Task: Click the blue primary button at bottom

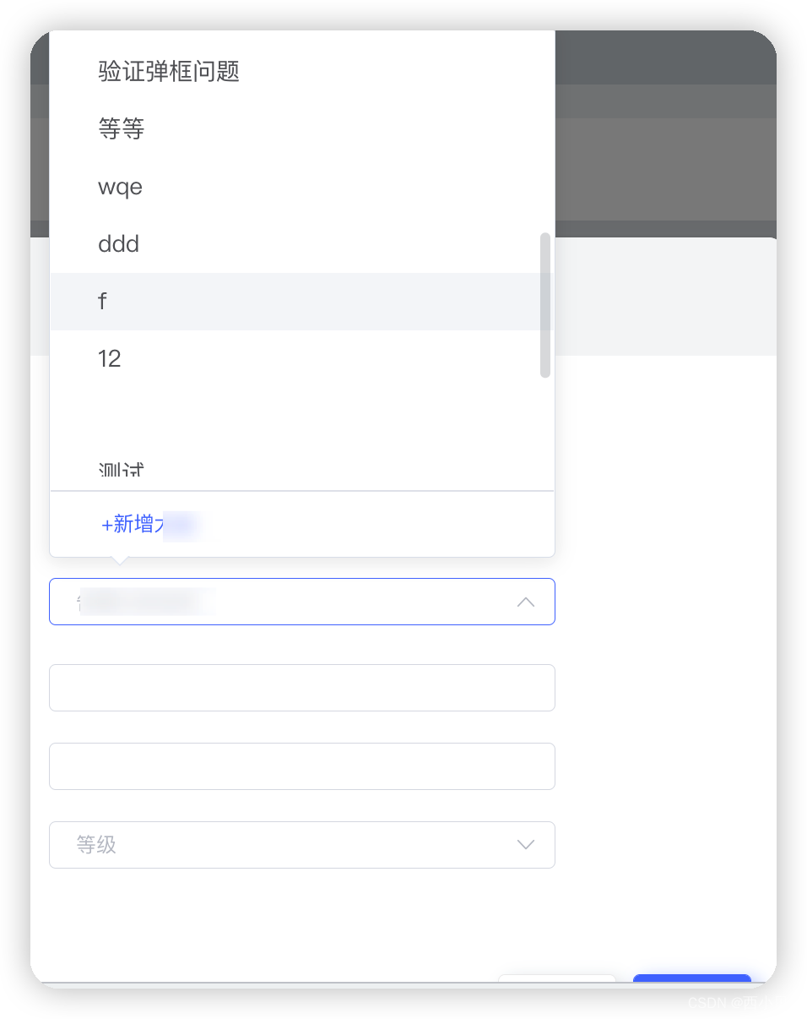Action: click(692, 978)
